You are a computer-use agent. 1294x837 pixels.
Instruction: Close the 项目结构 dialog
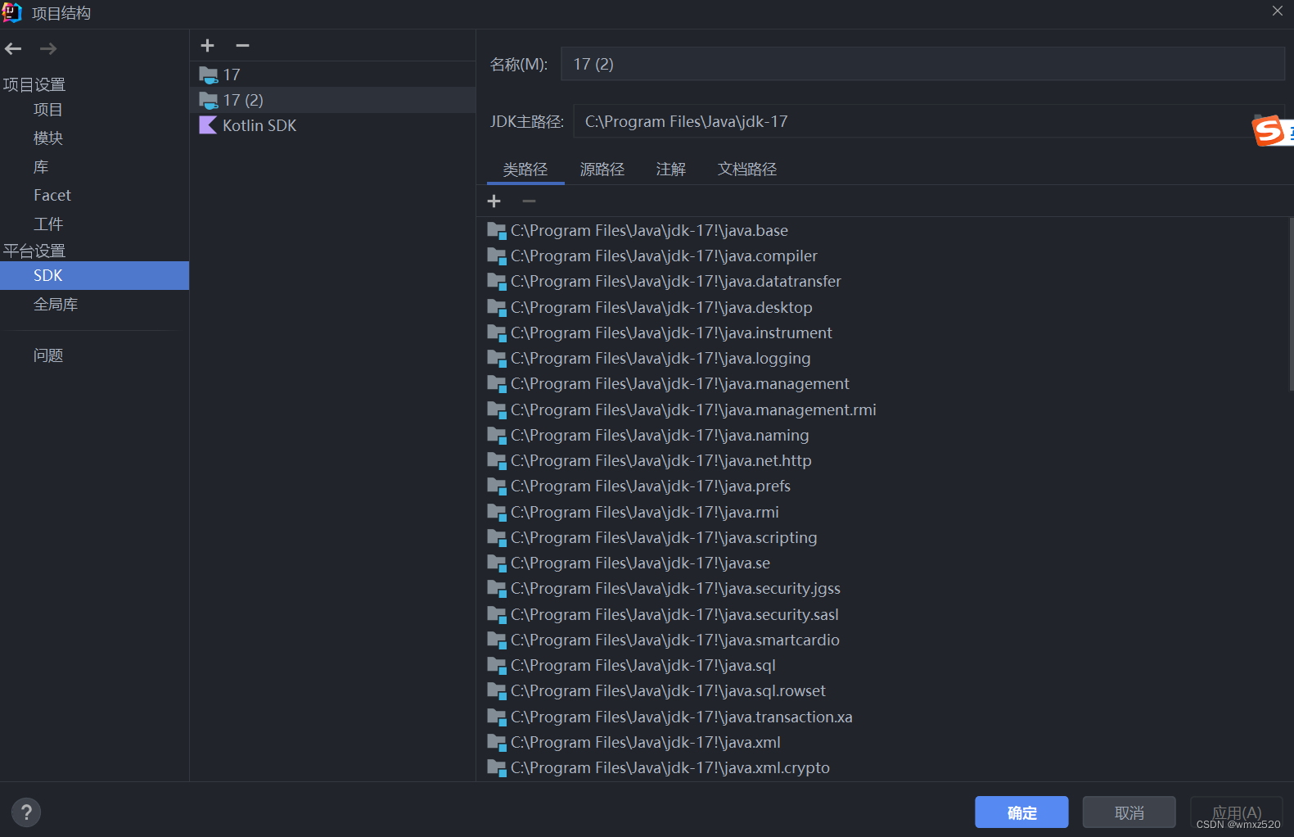[1278, 11]
